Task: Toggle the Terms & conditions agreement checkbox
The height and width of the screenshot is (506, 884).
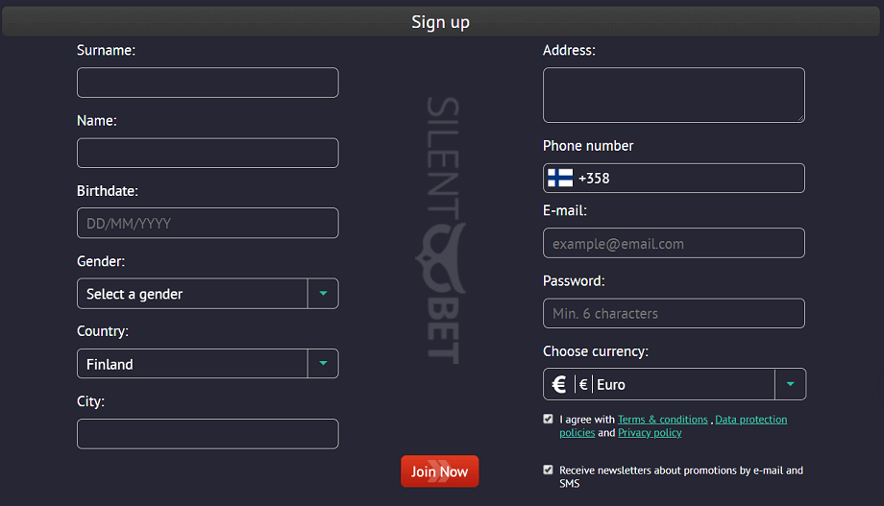Action: click(x=548, y=419)
